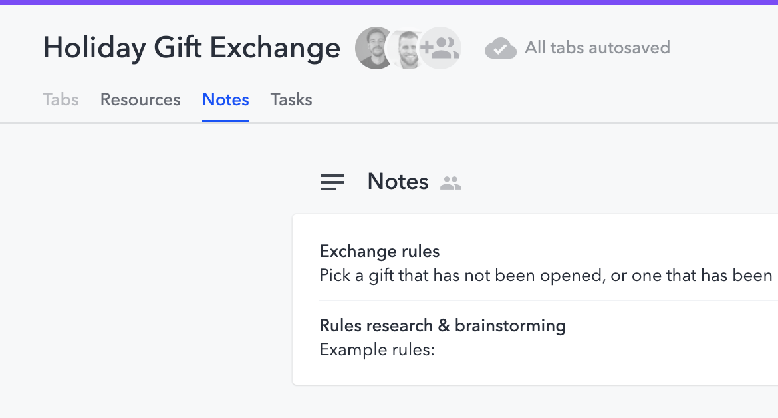778x418 pixels.
Task: Click the "Example rules:" preview text
Action: tap(376, 349)
